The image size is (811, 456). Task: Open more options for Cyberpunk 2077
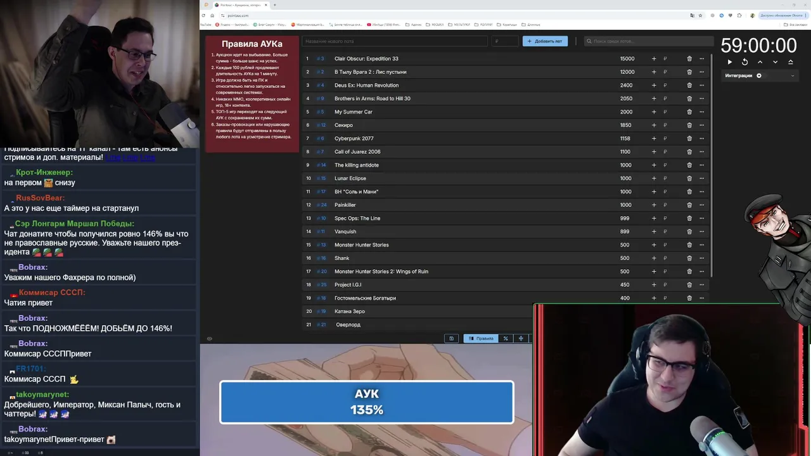click(701, 139)
